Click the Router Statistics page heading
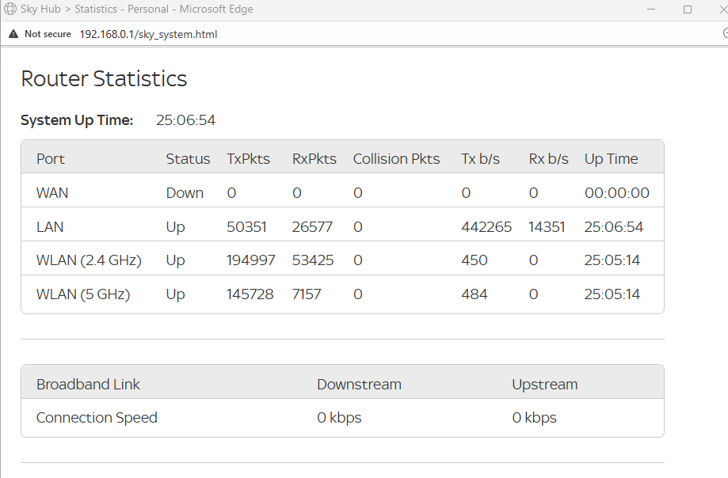Image resolution: width=728 pixels, height=478 pixels. coord(104,79)
